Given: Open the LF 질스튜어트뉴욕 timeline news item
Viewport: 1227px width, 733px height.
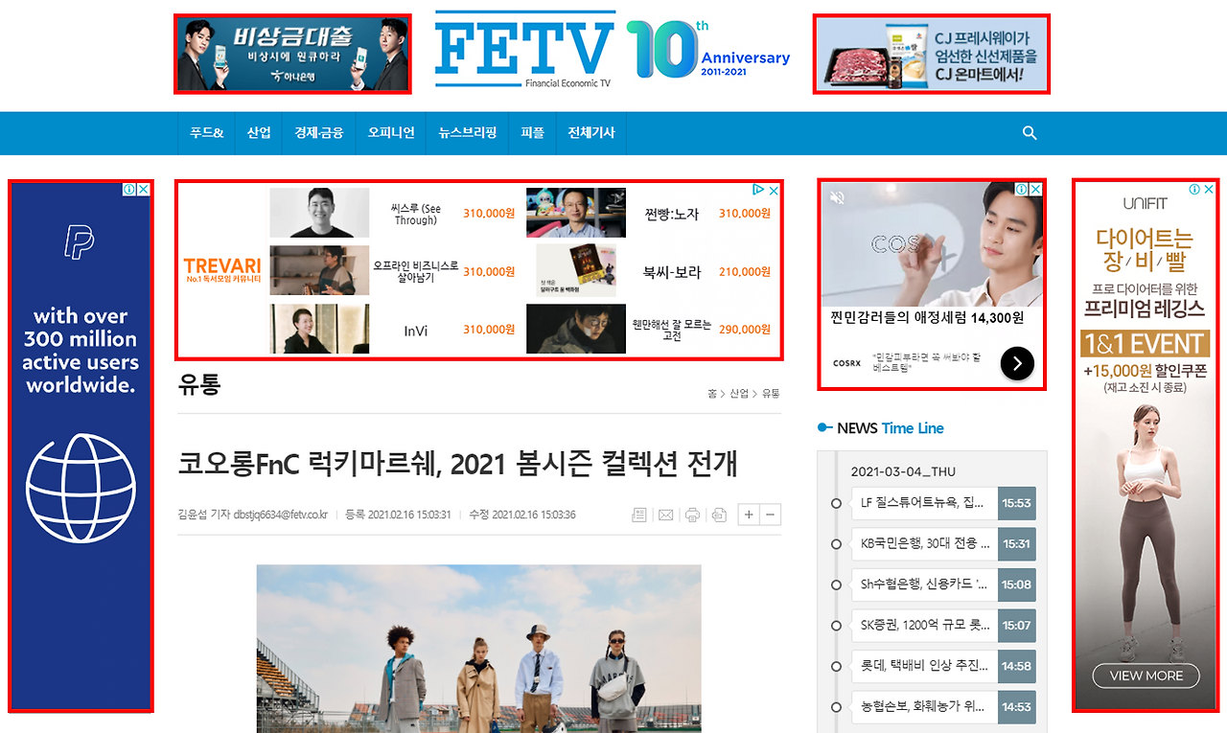Looking at the screenshot, I should click(x=923, y=502).
